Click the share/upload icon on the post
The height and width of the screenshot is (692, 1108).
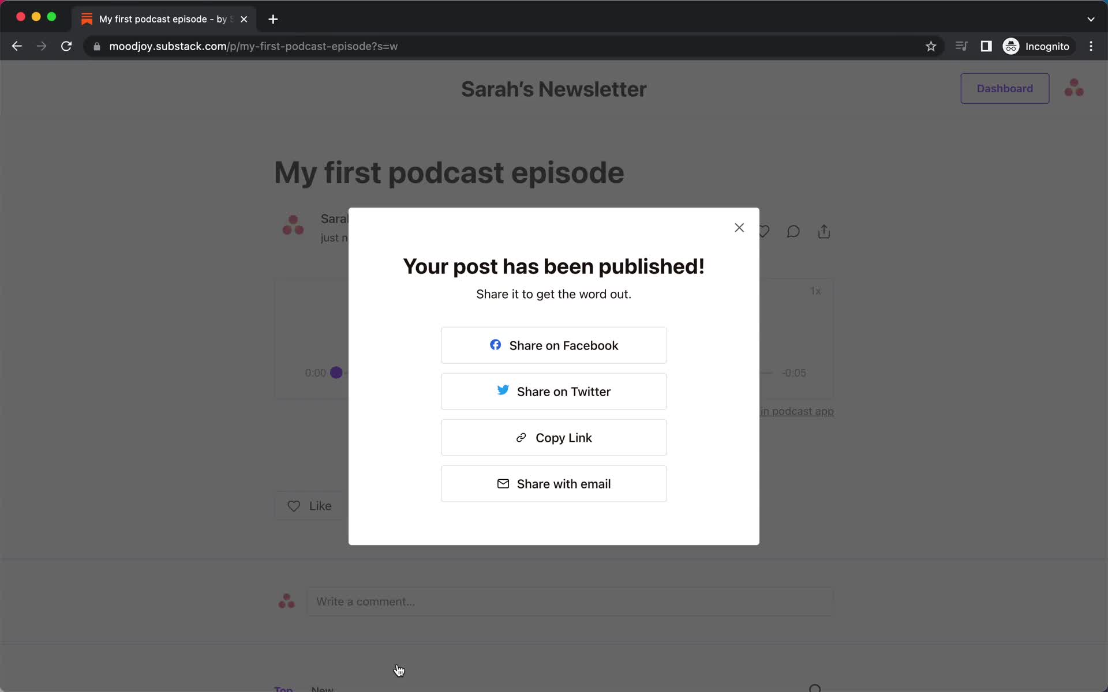coord(824,231)
